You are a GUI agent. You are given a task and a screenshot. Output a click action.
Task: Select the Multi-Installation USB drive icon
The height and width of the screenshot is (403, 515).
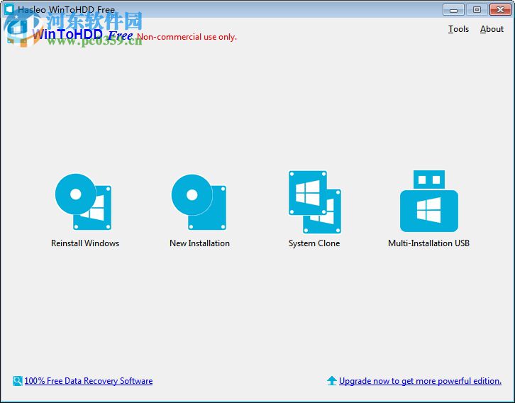click(x=428, y=201)
